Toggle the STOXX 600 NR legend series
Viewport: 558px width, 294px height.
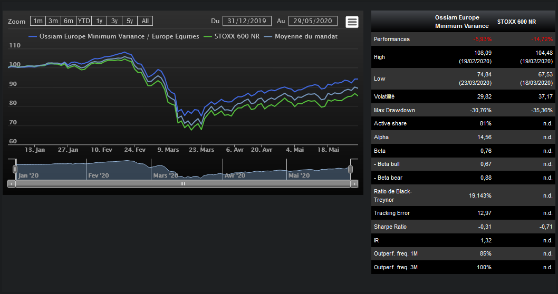pos(232,36)
